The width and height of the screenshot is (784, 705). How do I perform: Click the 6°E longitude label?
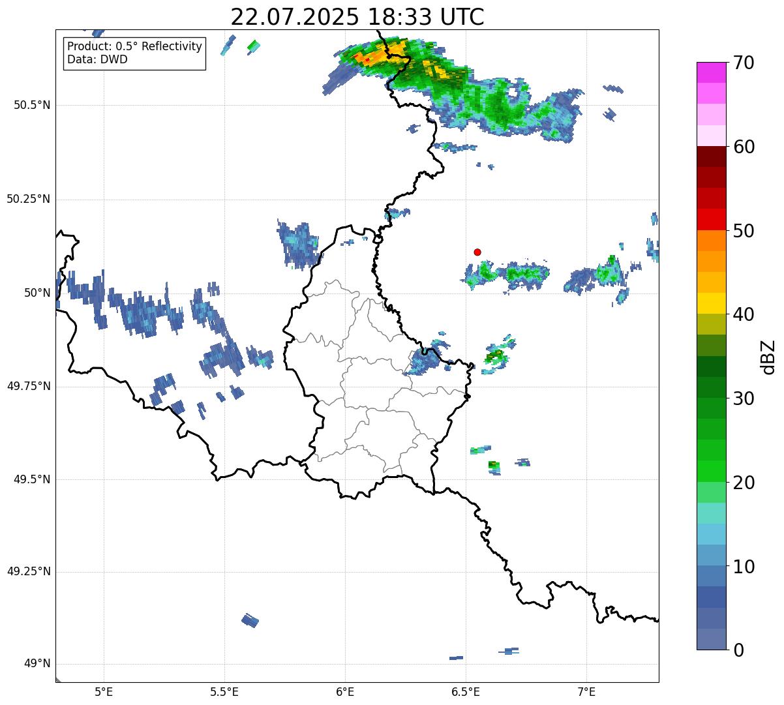[345, 691]
